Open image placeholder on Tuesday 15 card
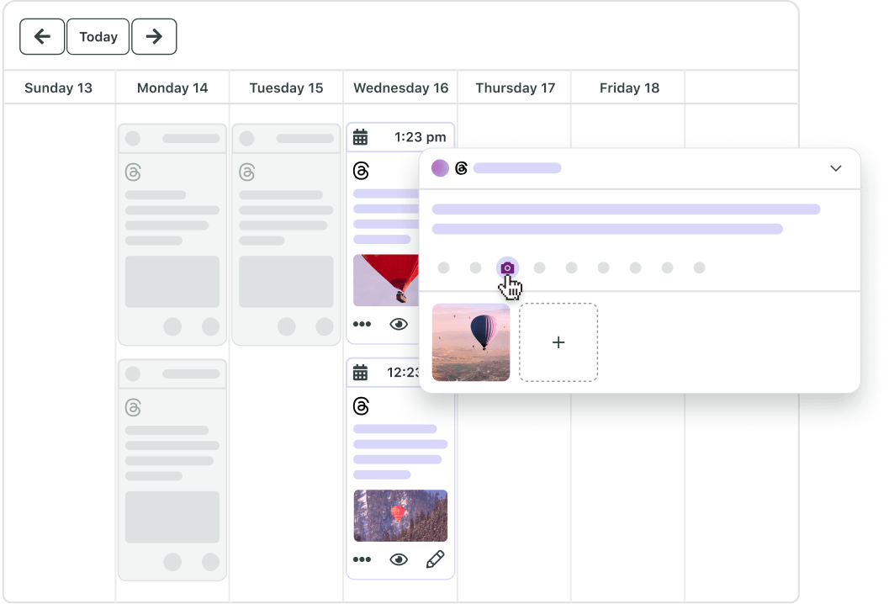Screen dimensions: 889x604 coord(286,282)
